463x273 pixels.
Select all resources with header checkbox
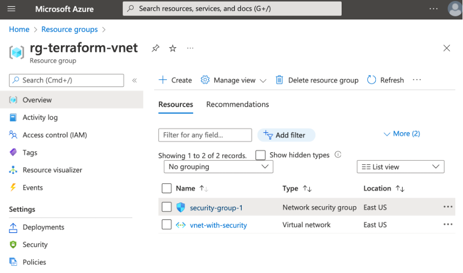click(x=166, y=188)
